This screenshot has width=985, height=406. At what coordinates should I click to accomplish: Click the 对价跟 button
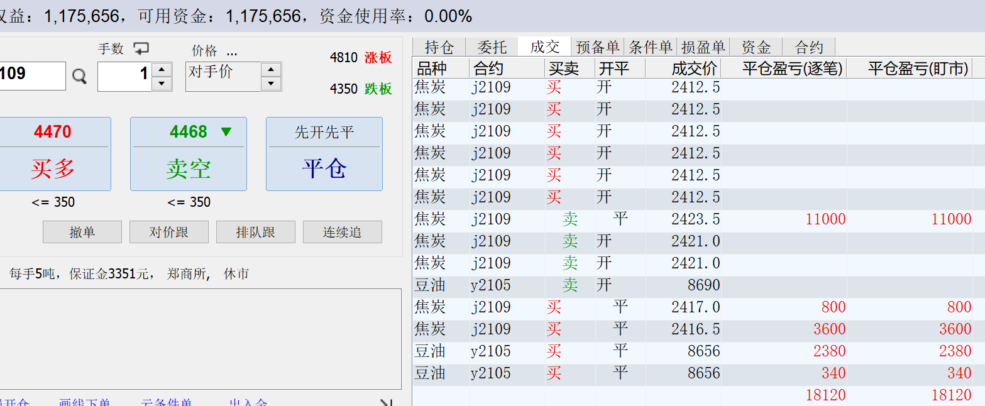click(x=169, y=232)
